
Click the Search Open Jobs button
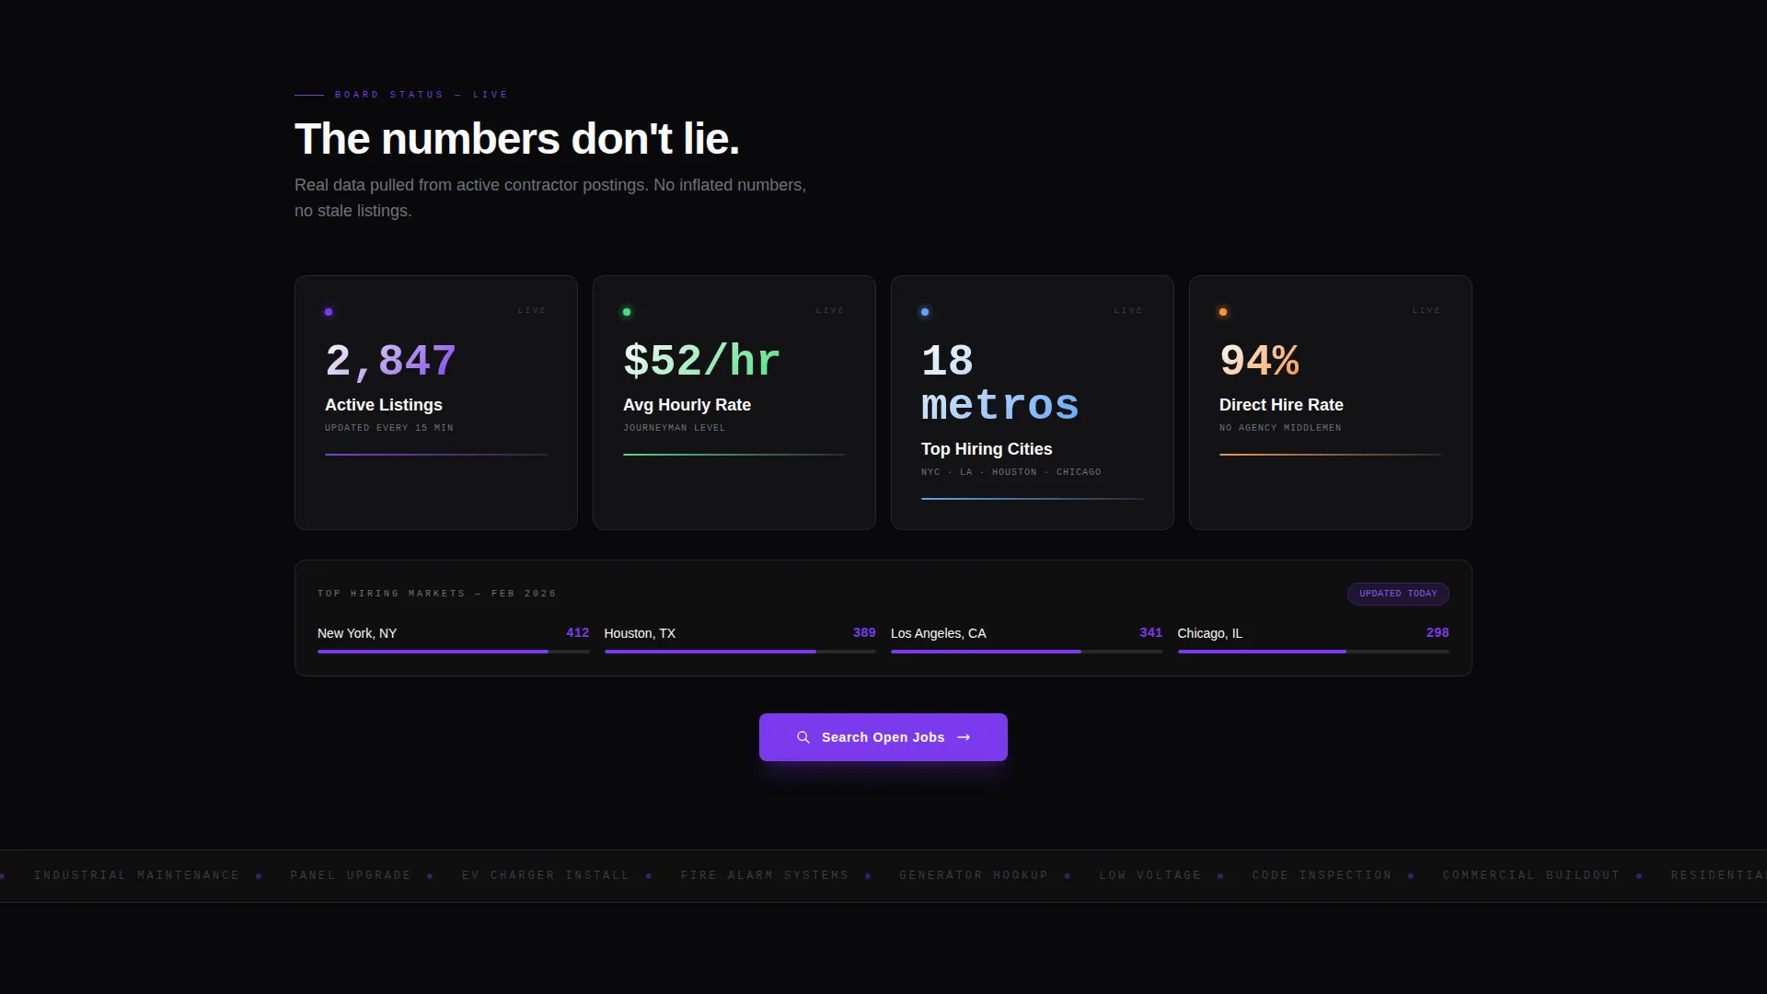coord(883,737)
